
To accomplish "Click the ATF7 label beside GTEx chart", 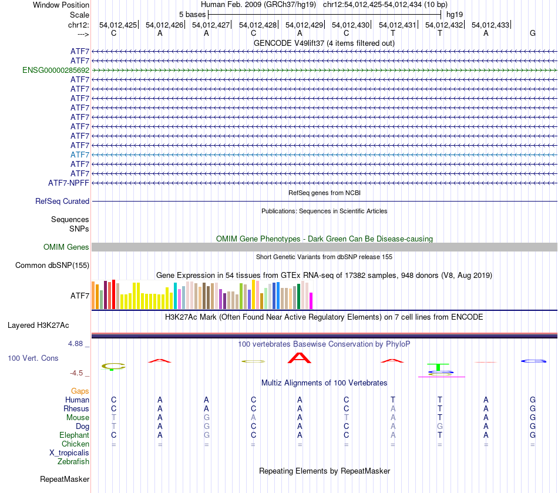I will [80, 296].
